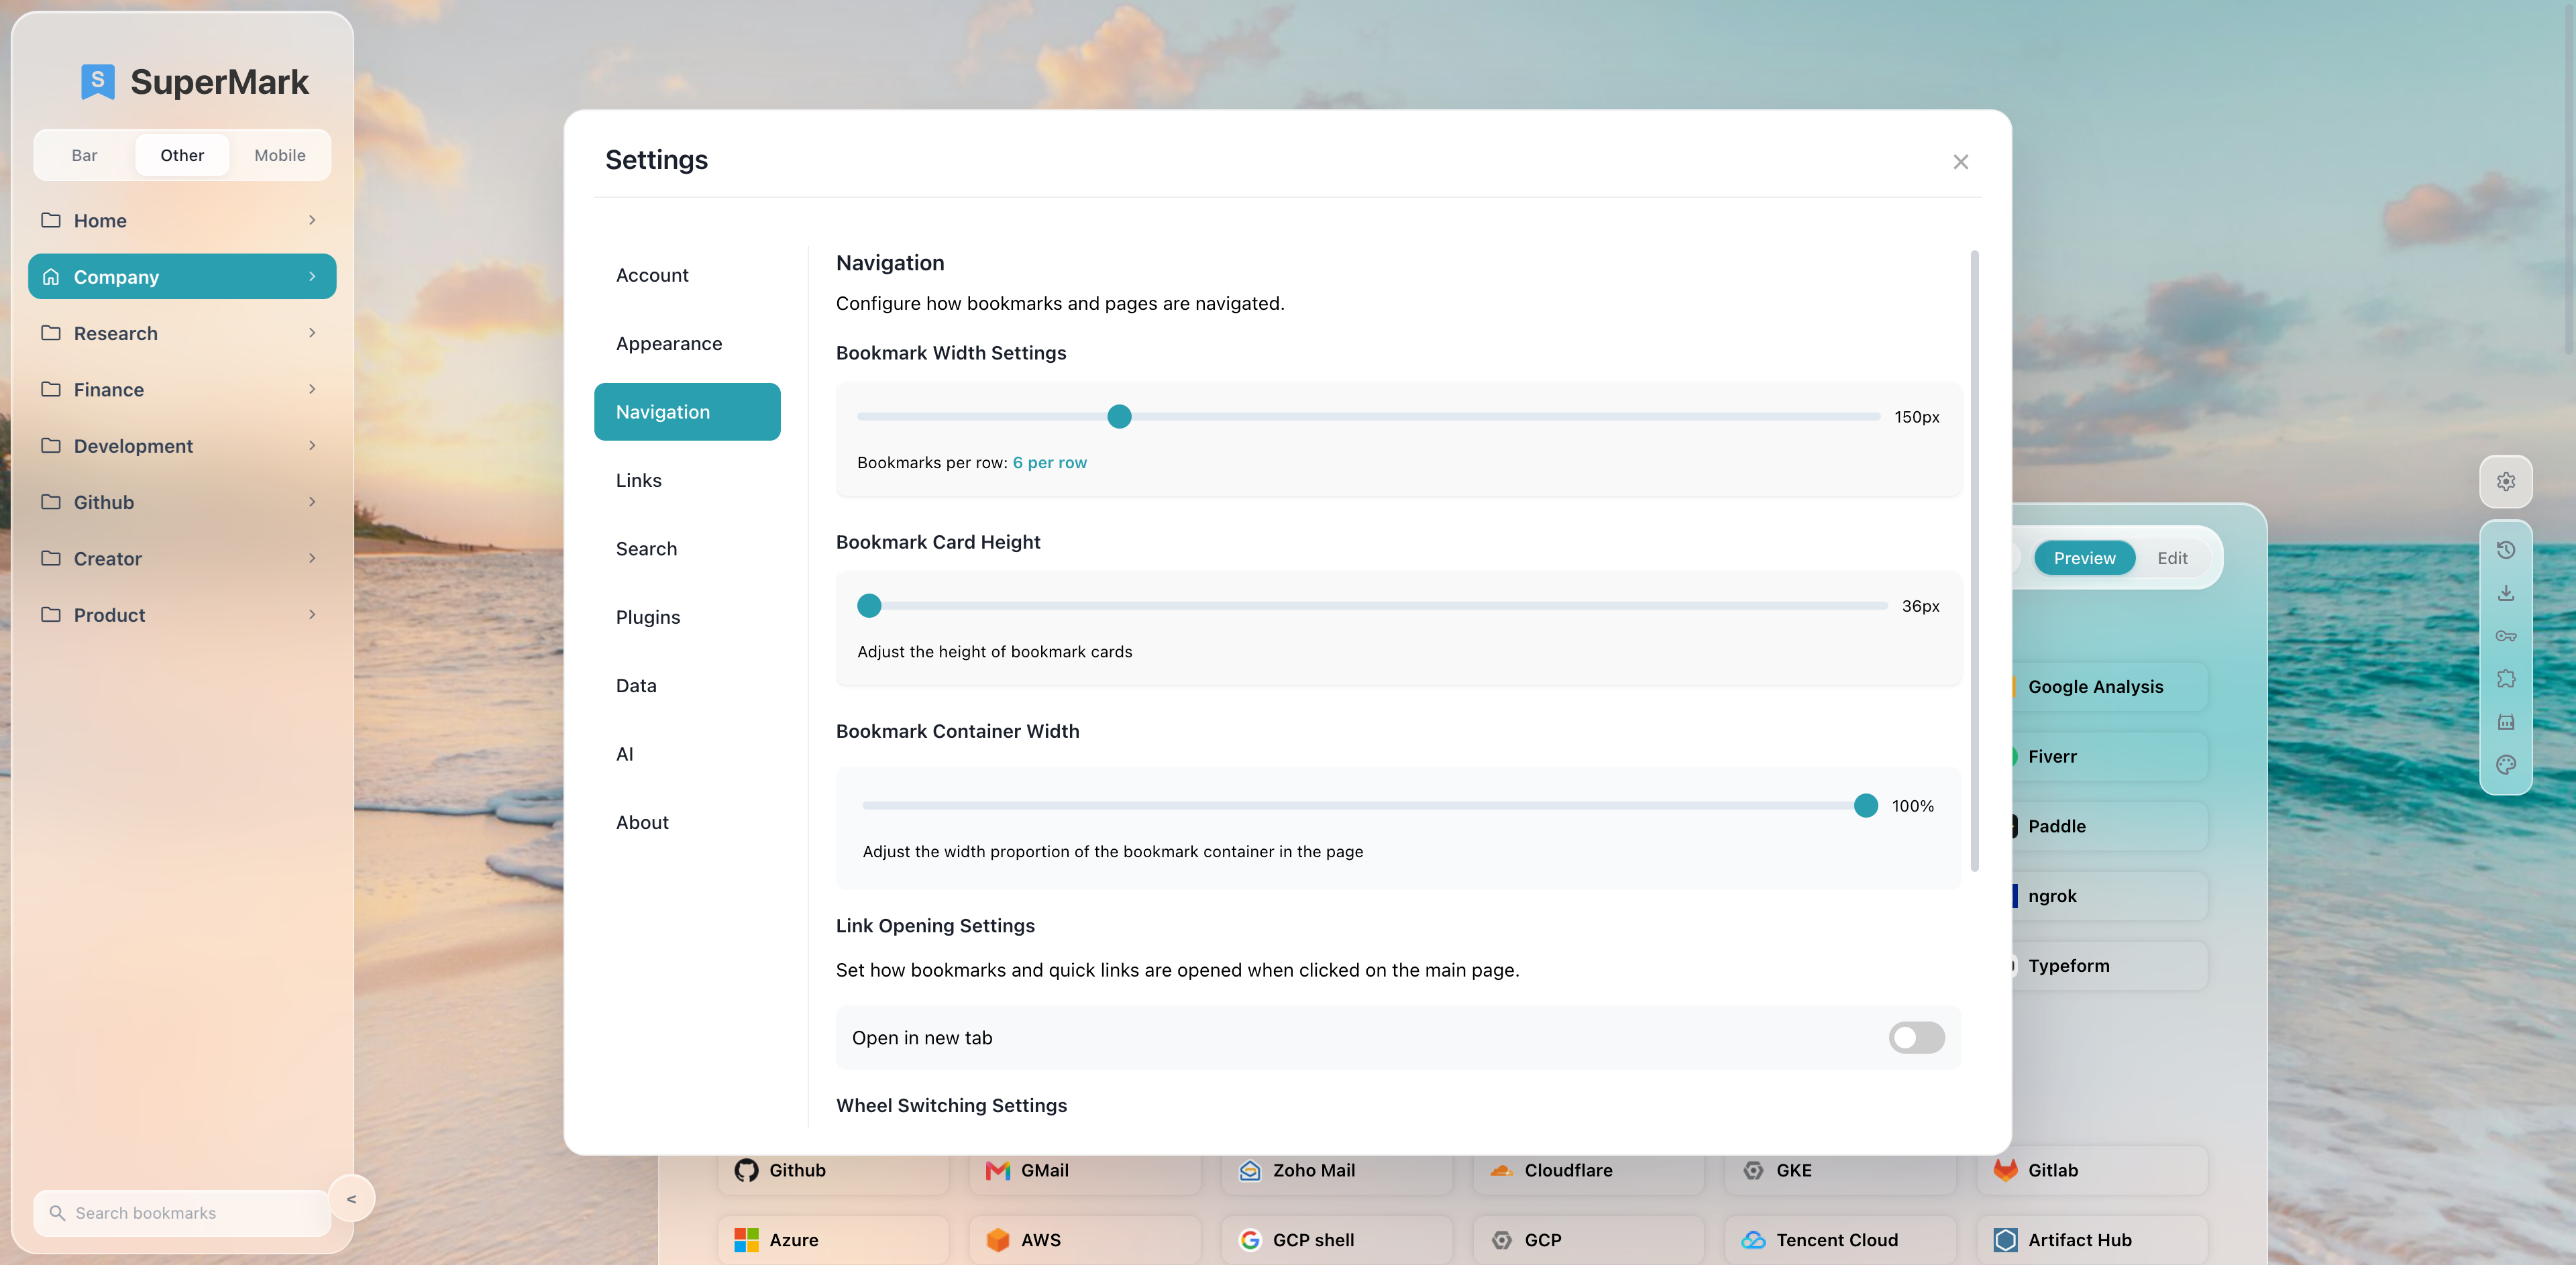Click the '6 per row' value text
Viewport: 2576px width, 1265px height.
tap(1049, 463)
